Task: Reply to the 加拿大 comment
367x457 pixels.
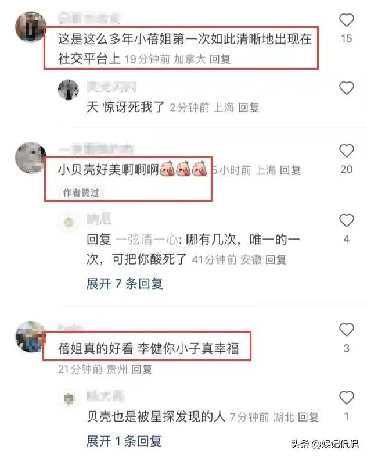Action: click(220, 59)
